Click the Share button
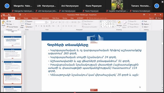Screen dimensions: 164x93 tap(158, 18)
